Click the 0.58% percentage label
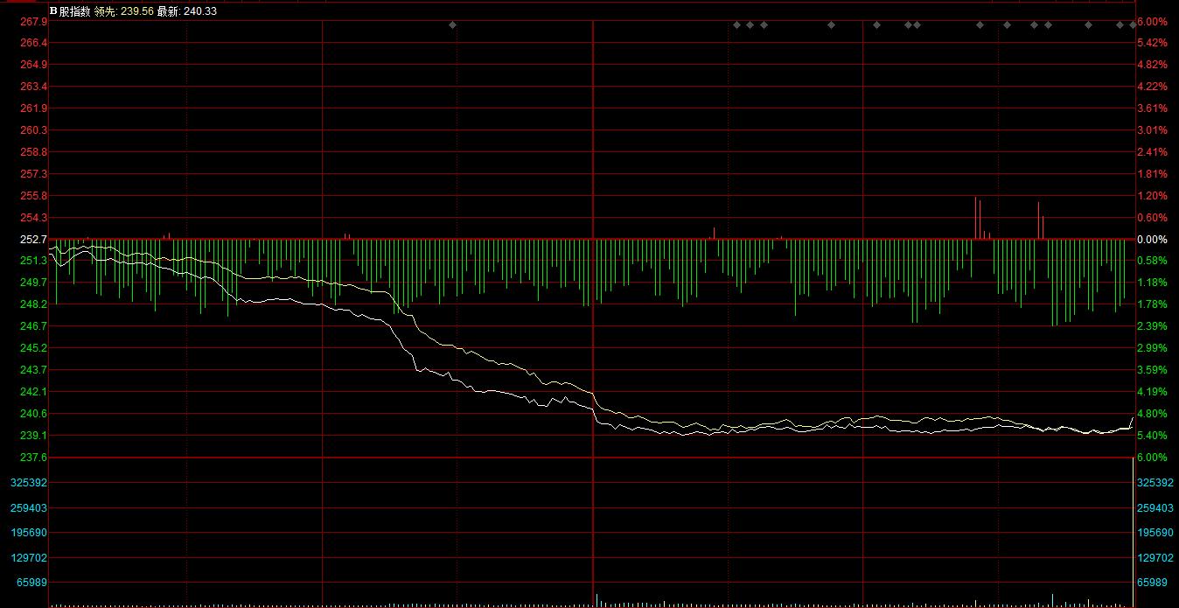The height and width of the screenshot is (608, 1179). point(1152,261)
